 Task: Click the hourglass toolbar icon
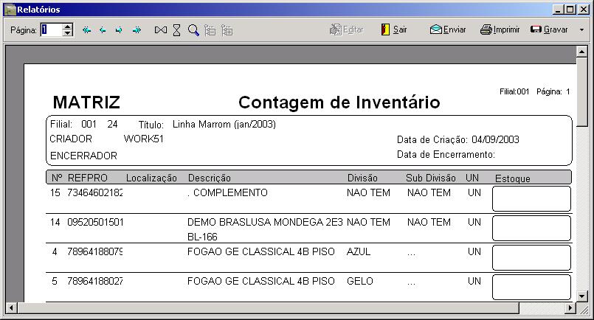tap(177, 30)
